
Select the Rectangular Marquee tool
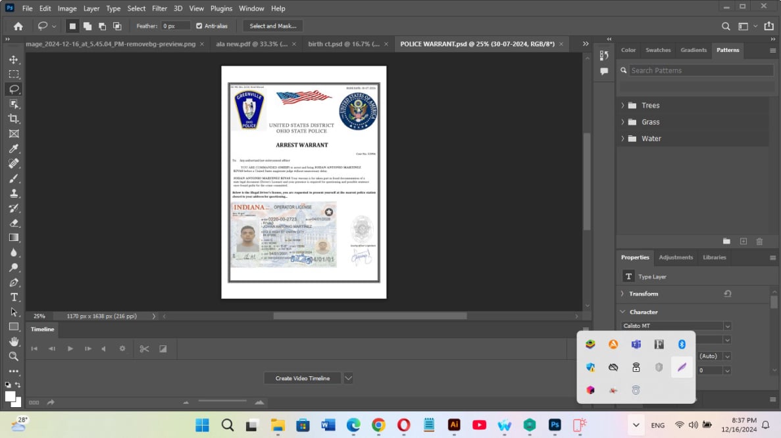pyautogui.click(x=13, y=74)
